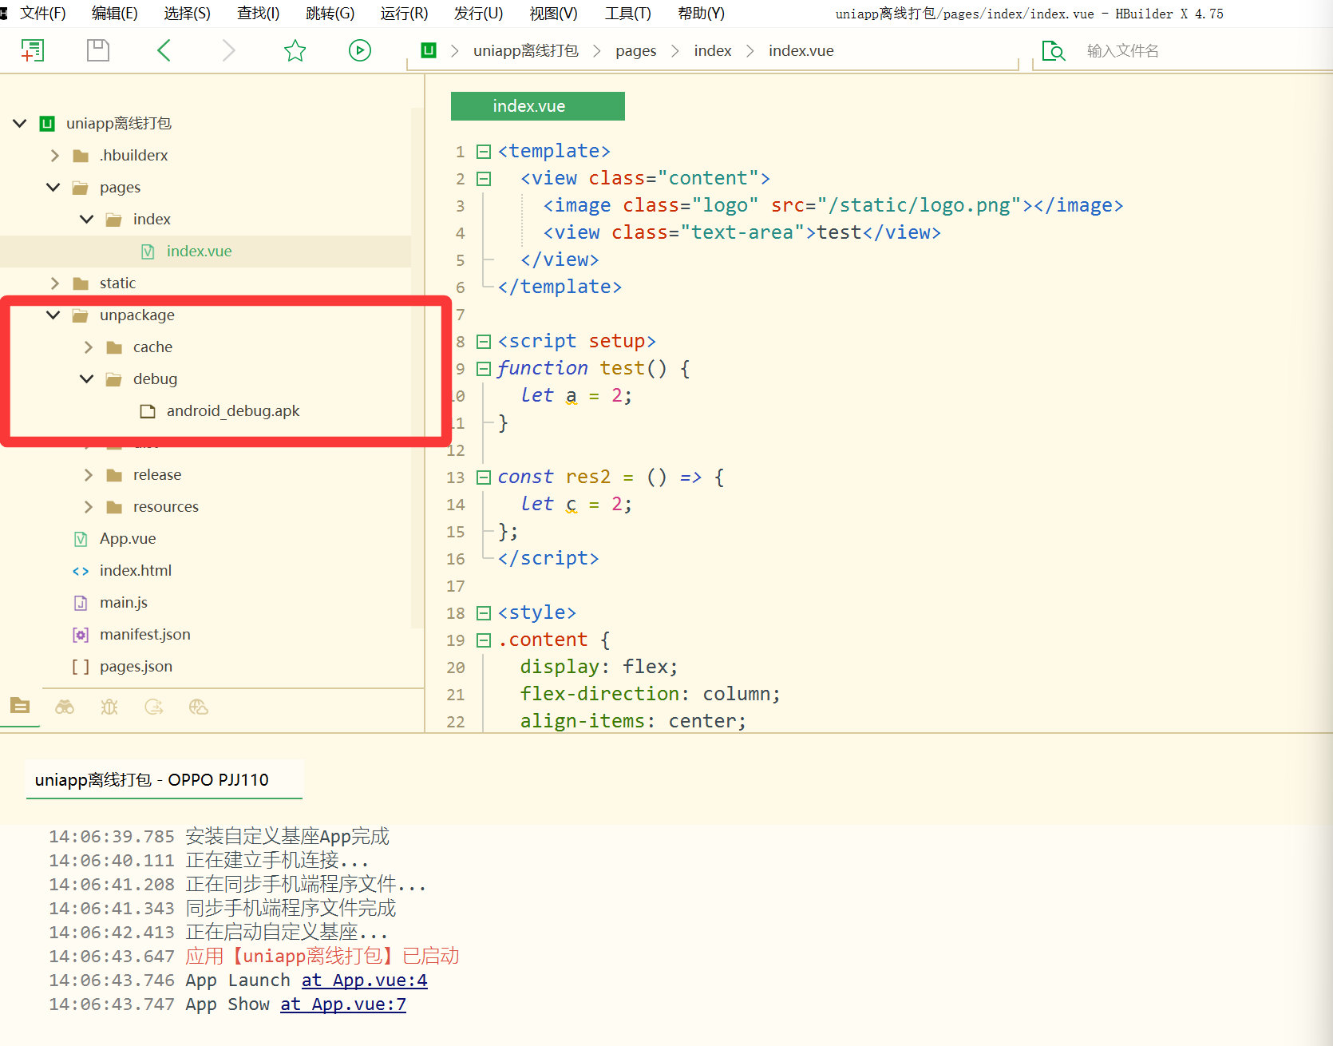Viewport: 1333px width, 1046px height.
Task: Click the App.vue file icon
Action: pos(81,539)
